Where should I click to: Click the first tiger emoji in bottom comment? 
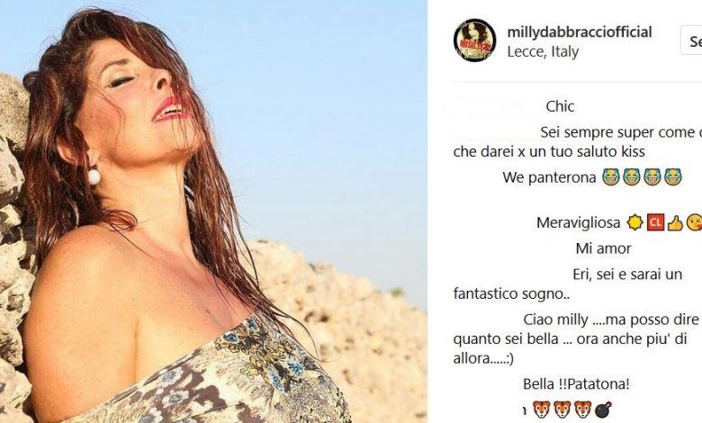541,409
